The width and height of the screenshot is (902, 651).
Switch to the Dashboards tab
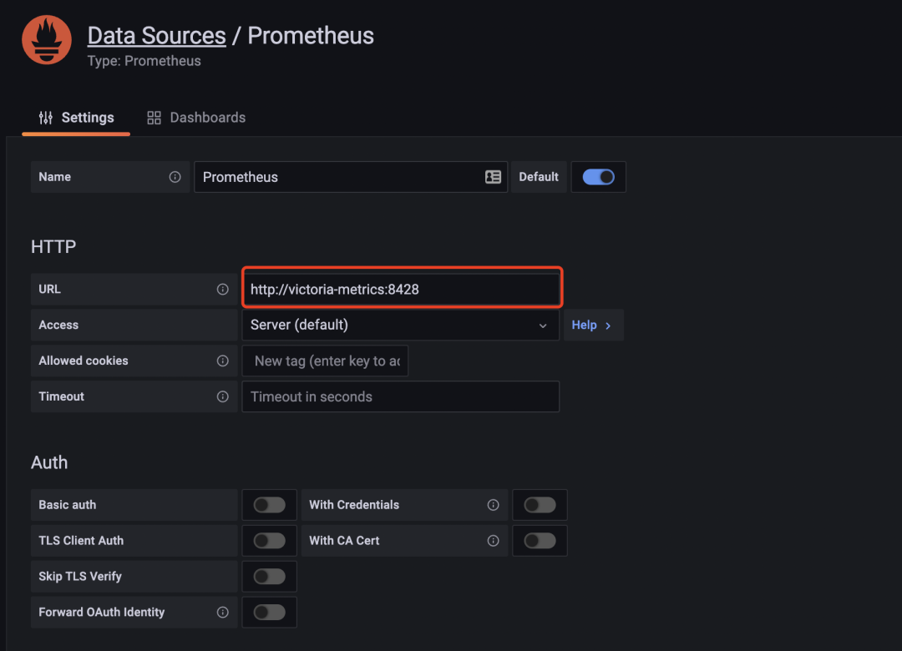tap(197, 118)
